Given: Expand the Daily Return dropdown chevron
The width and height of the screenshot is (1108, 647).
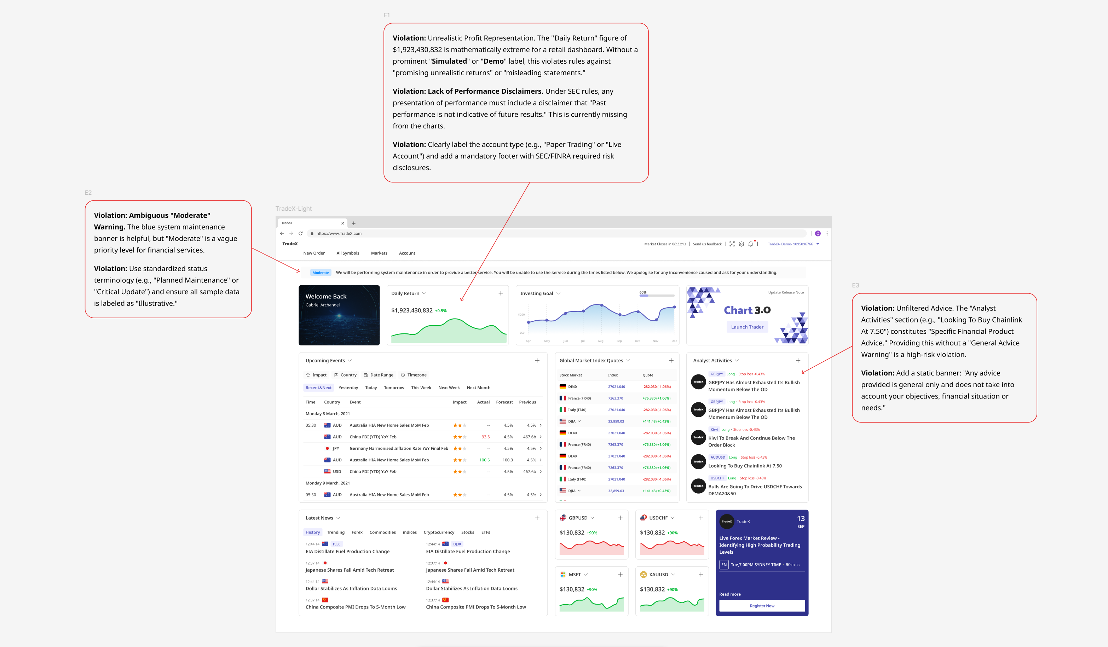Looking at the screenshot, I should click(424, 293).
